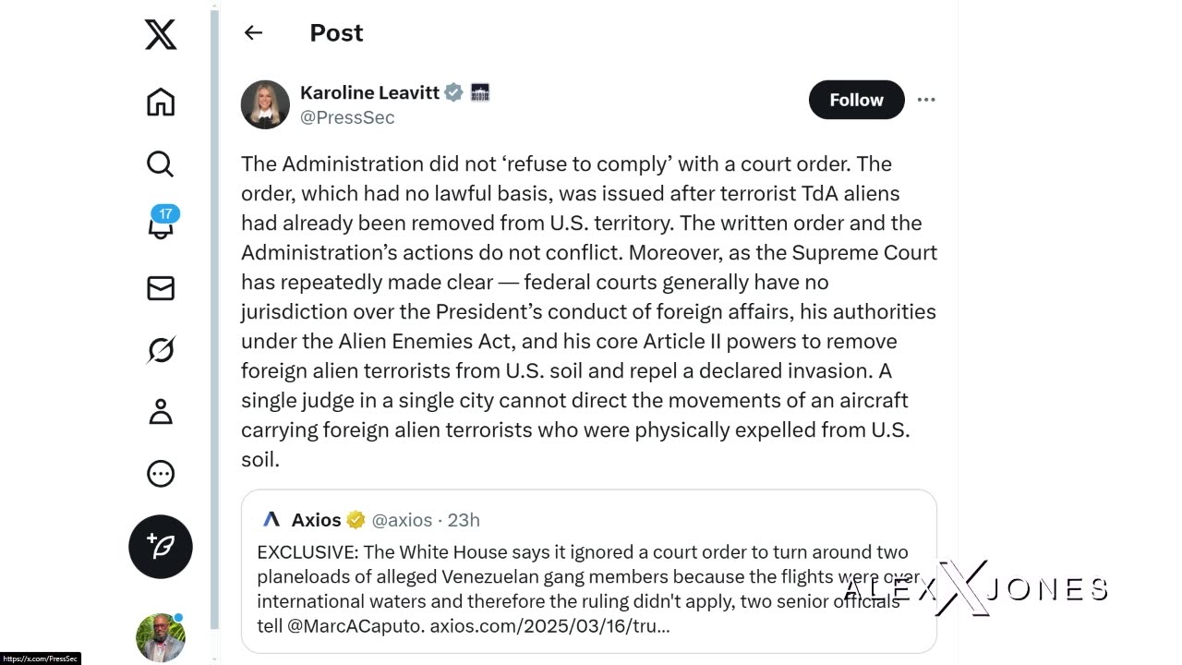Open the Karoline Leavitt name link
The height and width of the screenshot is (665, 1182).
pyautogui.click(x=368, y=92)
